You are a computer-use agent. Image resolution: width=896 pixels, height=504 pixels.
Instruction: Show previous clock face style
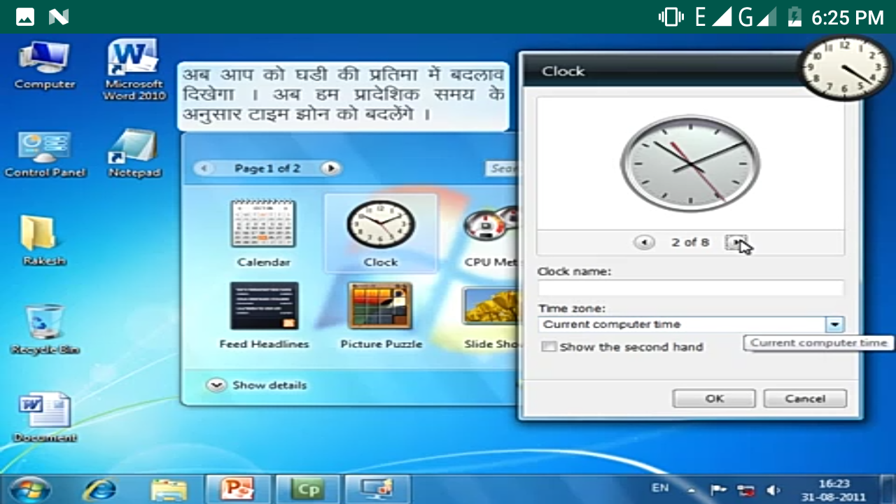point(644,242)
